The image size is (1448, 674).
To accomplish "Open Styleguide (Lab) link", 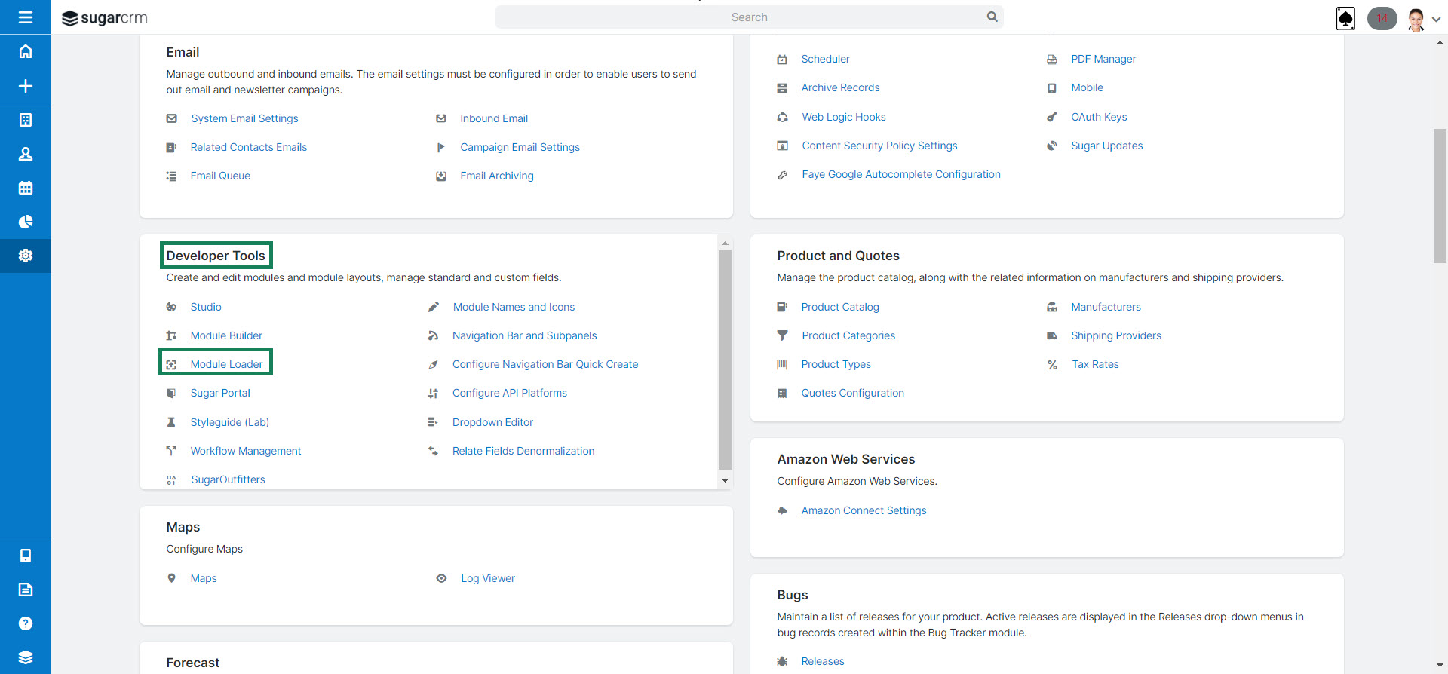I will click(229, 422).
